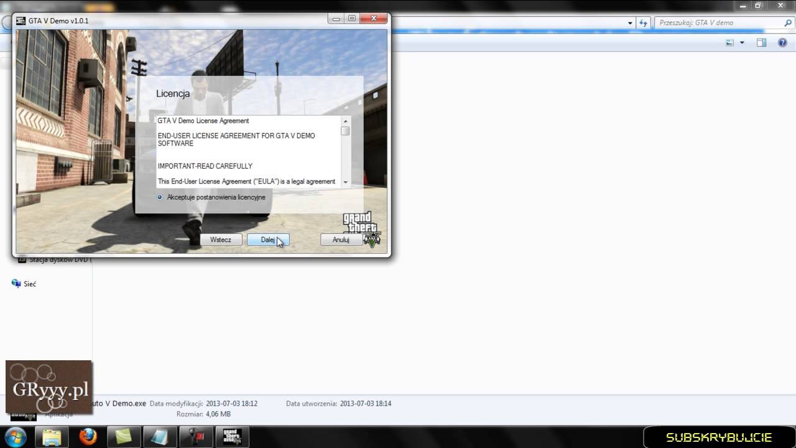
Task: Click the Explorer change view icon
Action: (x=730, y=43)
